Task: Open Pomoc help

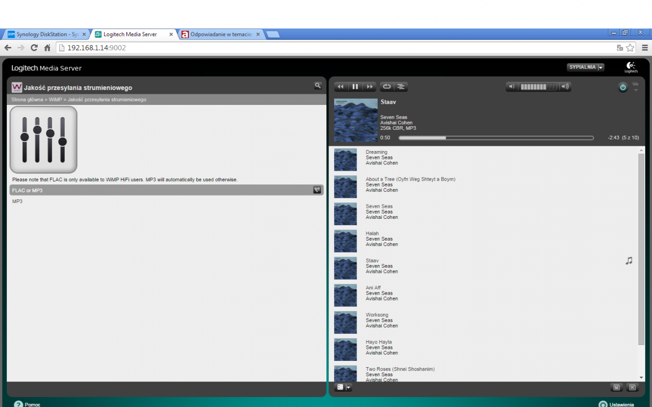Action: point(27,404)
